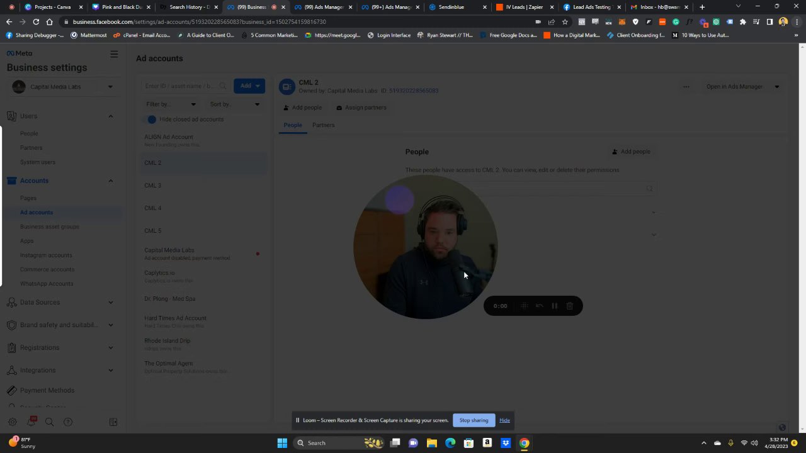
Task: Click Loom restart recording icon
Action: (x=540, y=306)
